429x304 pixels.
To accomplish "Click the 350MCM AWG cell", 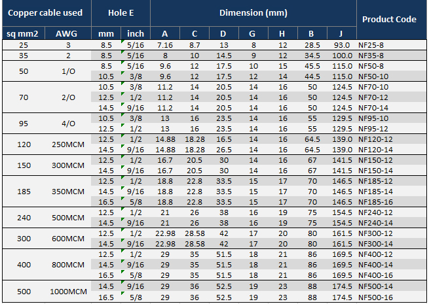I will tap(68, 192).
